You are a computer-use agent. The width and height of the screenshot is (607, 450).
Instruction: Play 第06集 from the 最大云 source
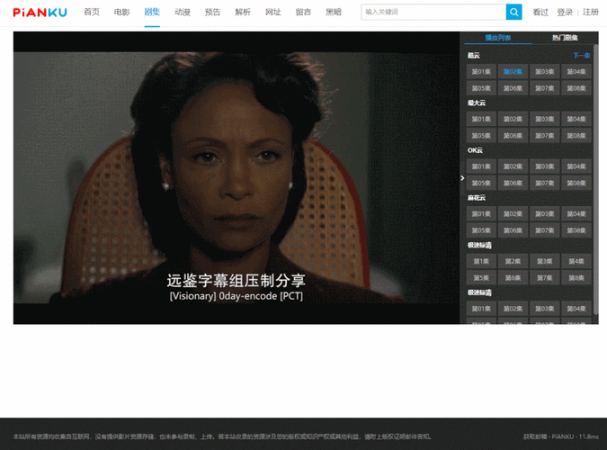tap(513, 136)
